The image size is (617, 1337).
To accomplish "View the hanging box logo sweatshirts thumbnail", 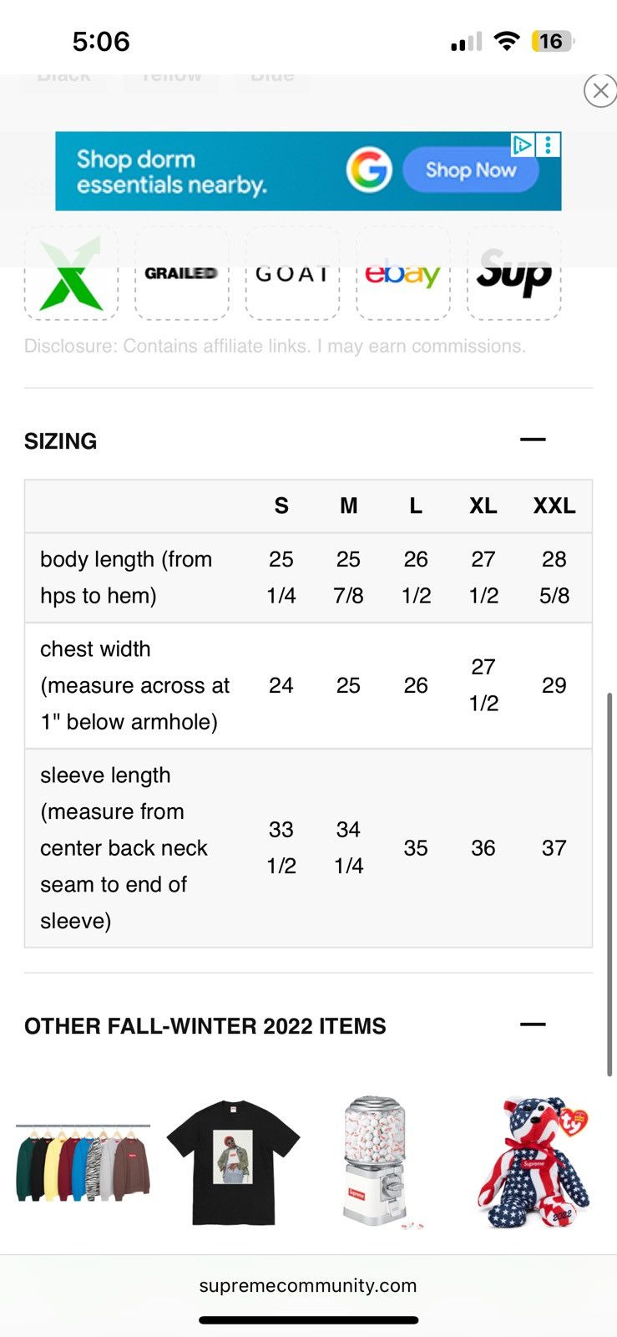I will click(83, 1162).
